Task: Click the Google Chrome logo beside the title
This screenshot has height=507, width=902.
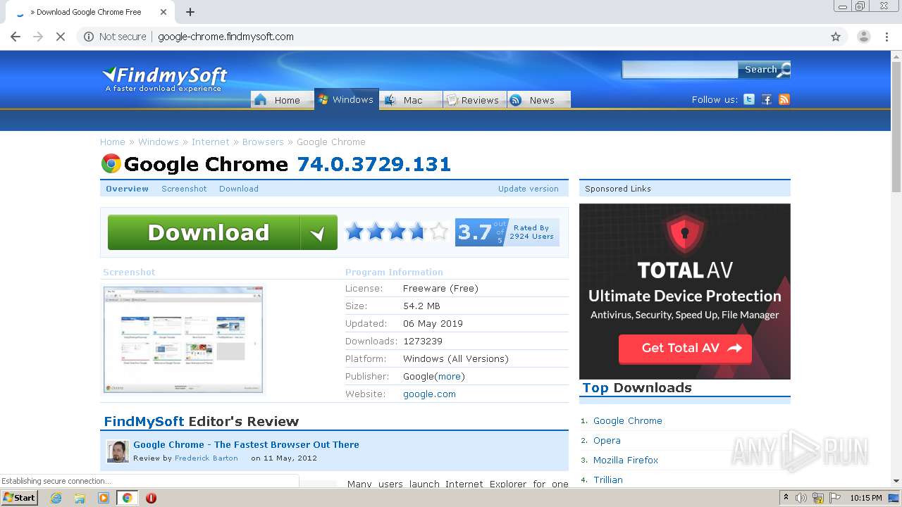Action: (x=111, y=164)
